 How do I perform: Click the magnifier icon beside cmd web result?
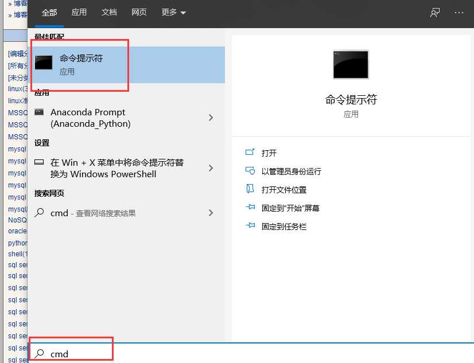click(x=39, y=213)
